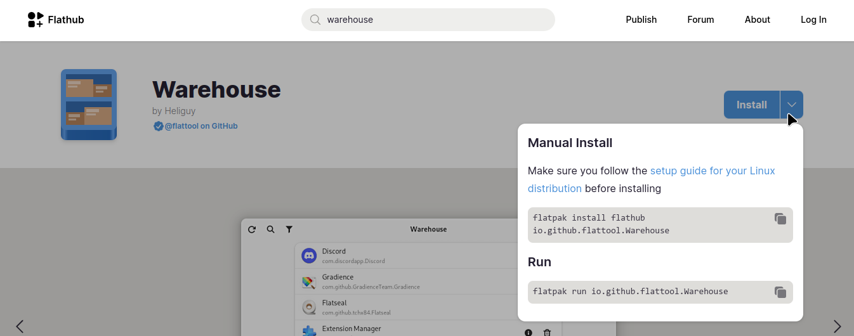This screenshot has width=854, height=336.
Task: Go to next screenshot arrow
Action: [x=837, y=326]
